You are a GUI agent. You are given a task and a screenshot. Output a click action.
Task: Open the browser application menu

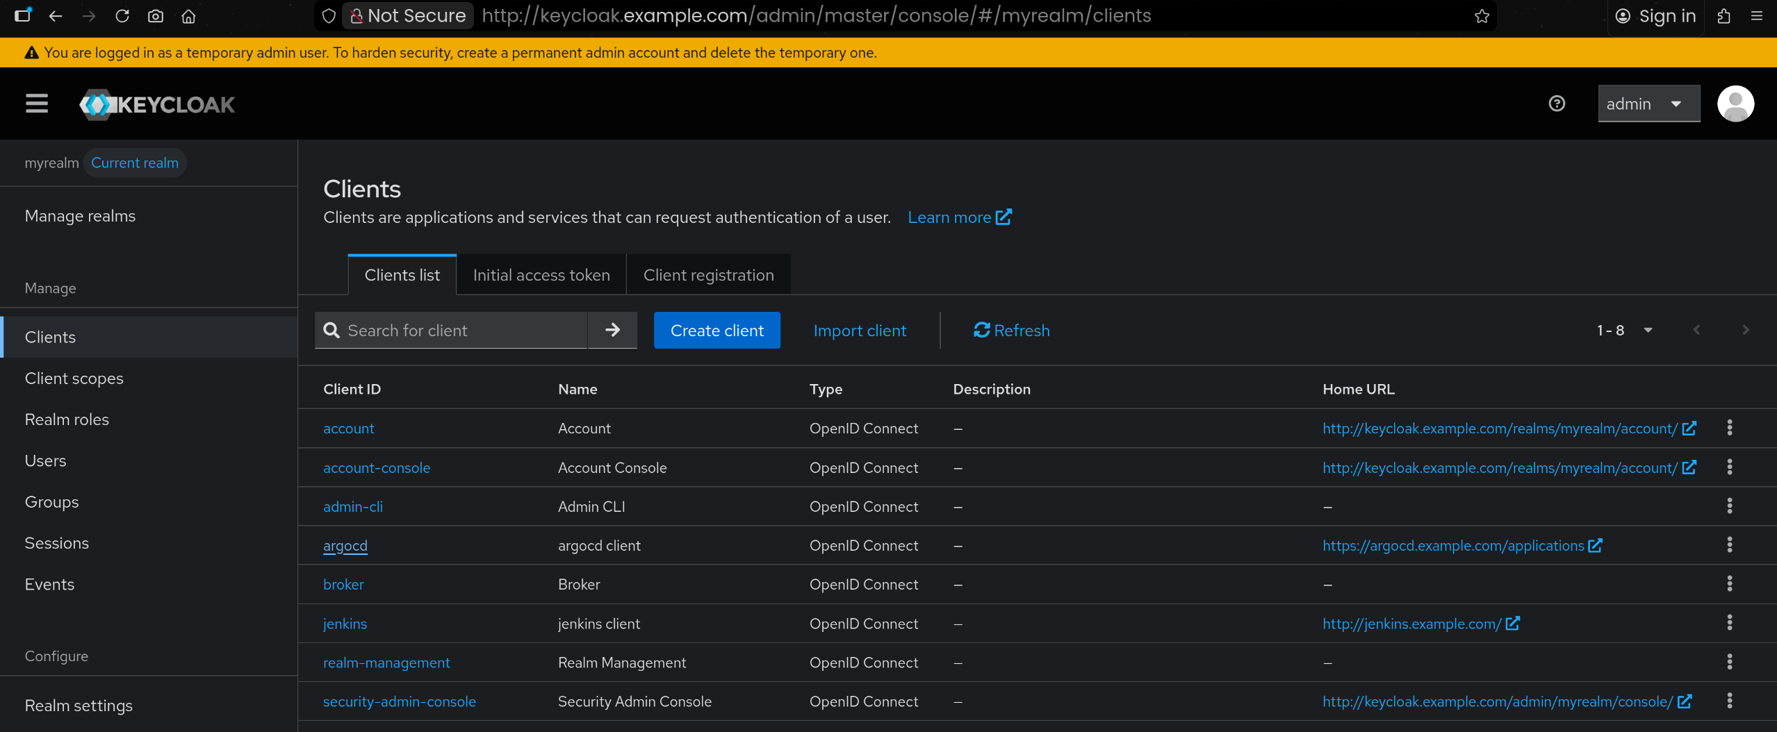click(1757, 16)
